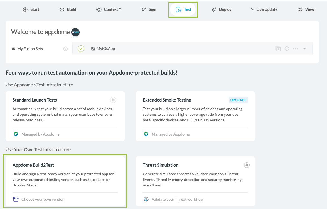Click the Apple icon beside My Fusion Sets

pos(14,49)
